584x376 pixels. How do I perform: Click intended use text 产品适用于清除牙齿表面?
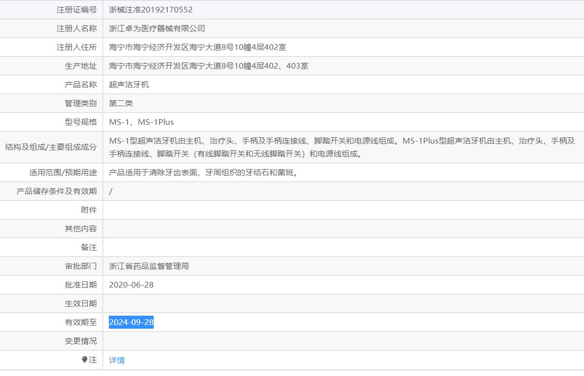click(205, 173)
